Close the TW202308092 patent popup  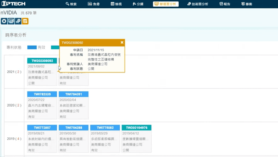[x=122, y=42]
